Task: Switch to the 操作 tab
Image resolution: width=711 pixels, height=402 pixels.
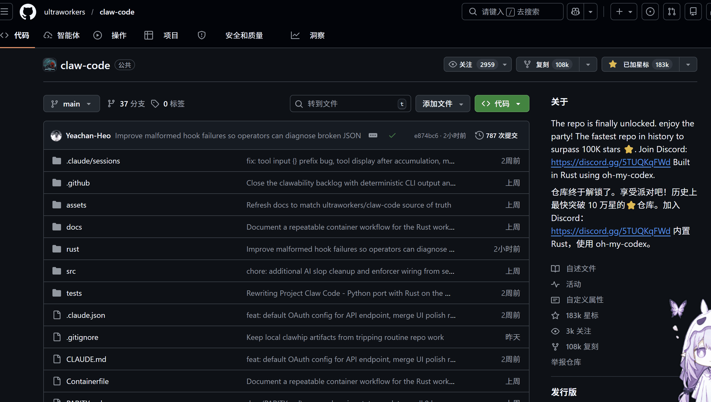Action: pyautogui.click(x=110, y=35)
